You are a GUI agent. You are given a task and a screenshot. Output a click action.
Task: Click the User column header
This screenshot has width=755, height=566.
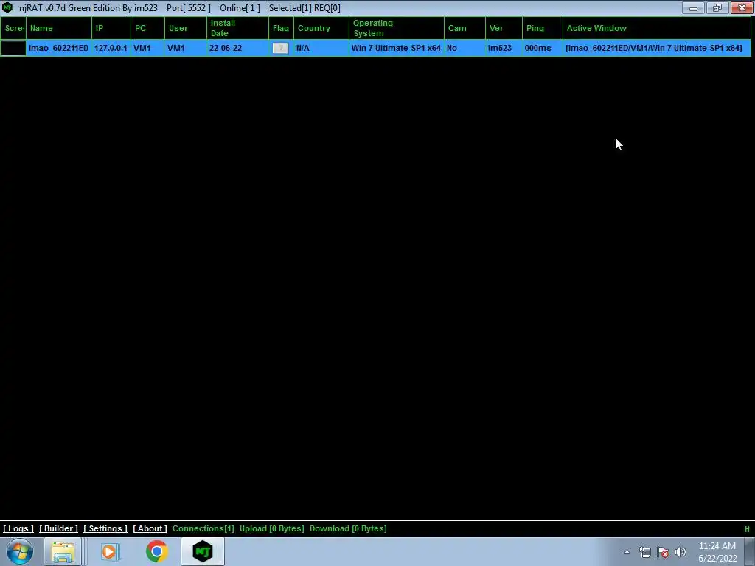186,28
